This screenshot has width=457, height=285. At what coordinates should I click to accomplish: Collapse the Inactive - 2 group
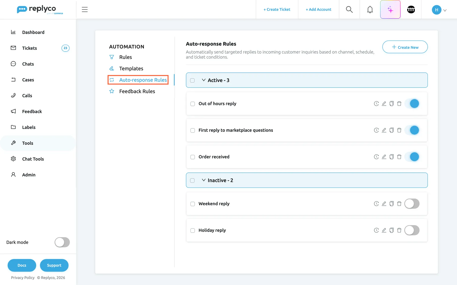coord(204,180)
